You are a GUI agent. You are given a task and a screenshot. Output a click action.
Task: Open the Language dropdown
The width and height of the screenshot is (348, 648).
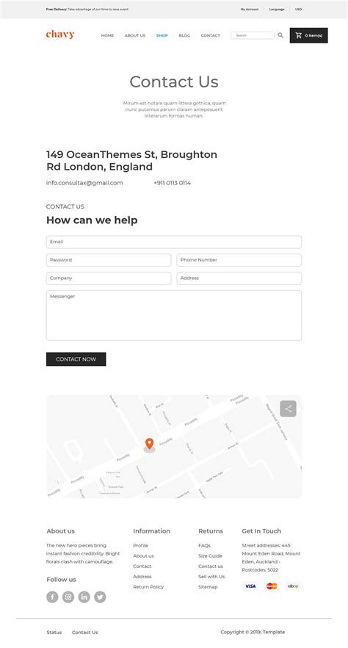[277, 9]
